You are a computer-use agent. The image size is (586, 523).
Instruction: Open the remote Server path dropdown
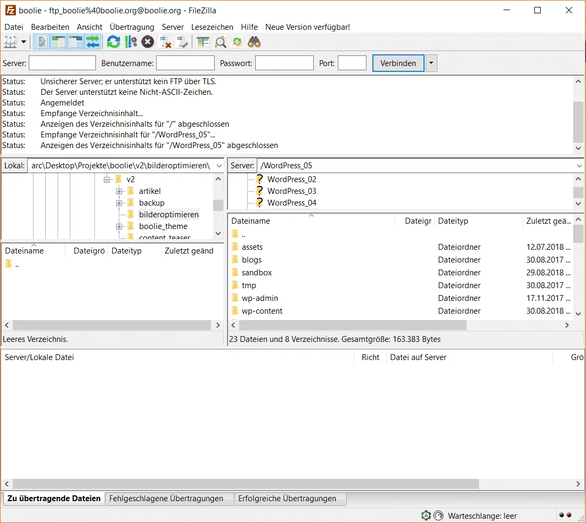tap(579, 166)
